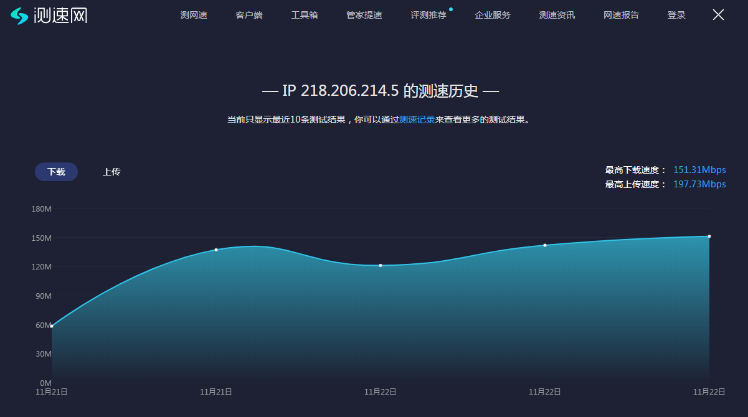Click the last data point near 151M
The height and width of the screenshot is (417, 748).
[x=709, y=237]
